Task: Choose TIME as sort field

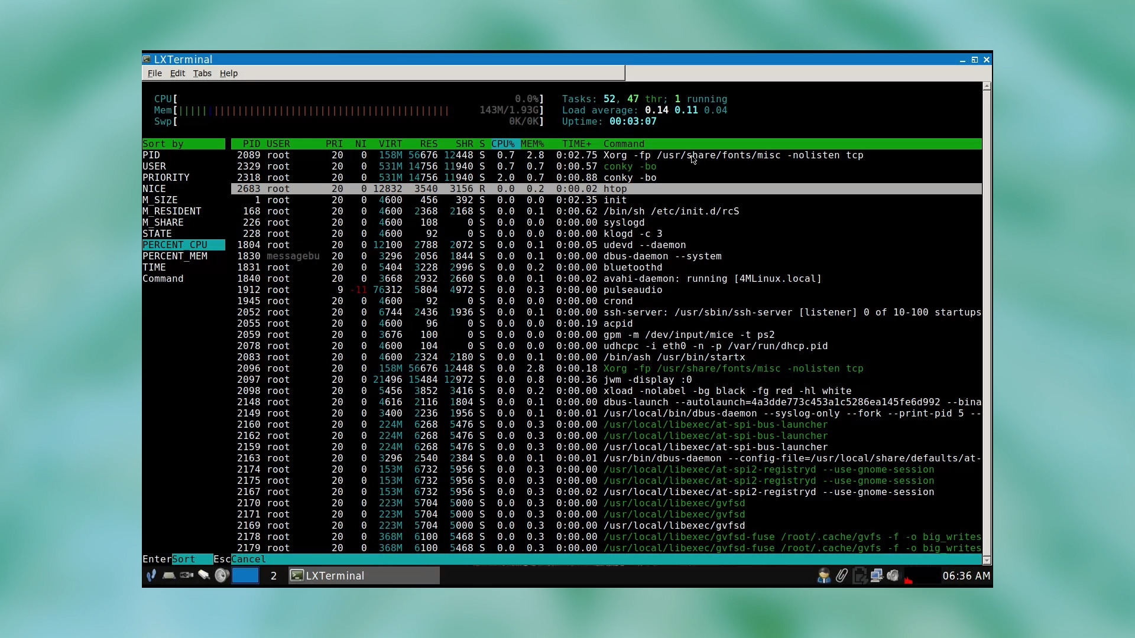Action: (x=154, y=268)
